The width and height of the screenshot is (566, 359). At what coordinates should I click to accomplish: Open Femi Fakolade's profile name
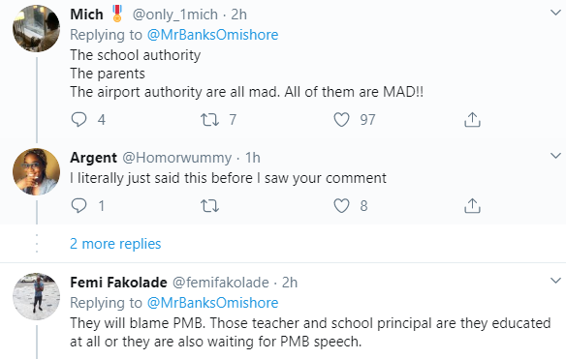[x=118, y=283]
